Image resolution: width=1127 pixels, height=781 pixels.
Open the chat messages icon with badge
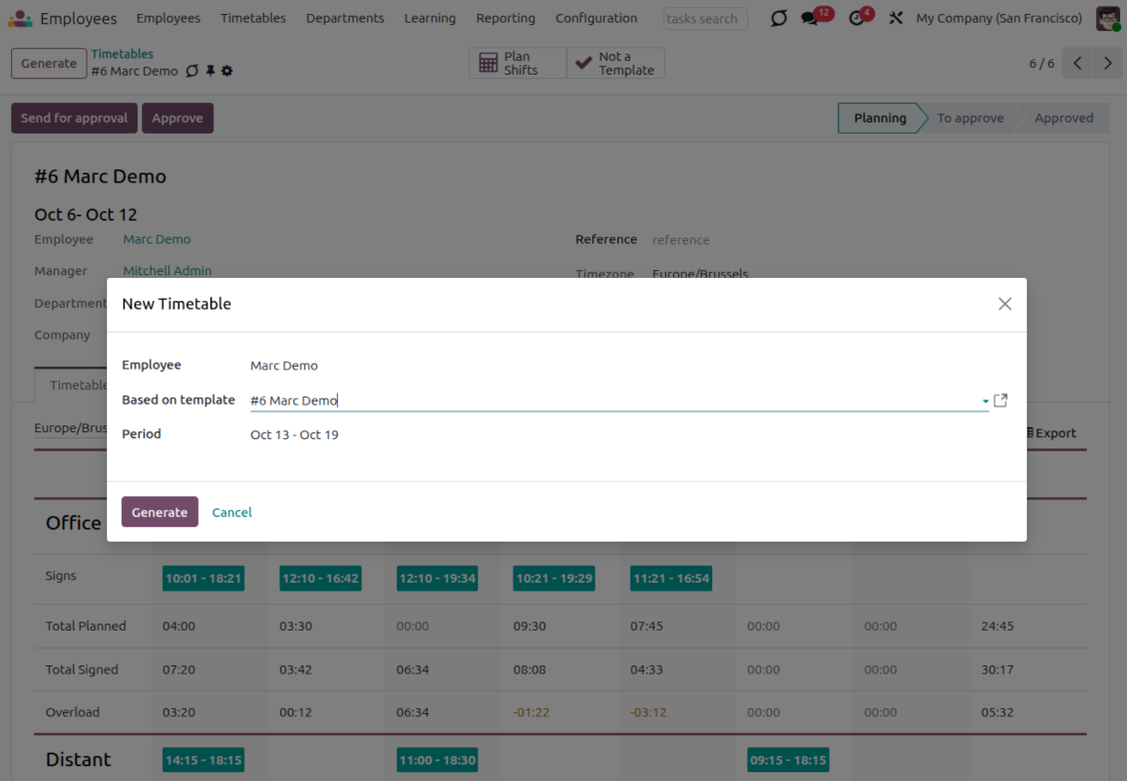point(811,18)
